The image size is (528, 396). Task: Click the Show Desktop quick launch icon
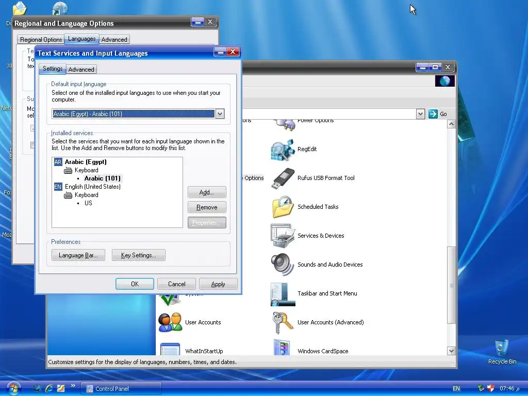pos(37,388)
